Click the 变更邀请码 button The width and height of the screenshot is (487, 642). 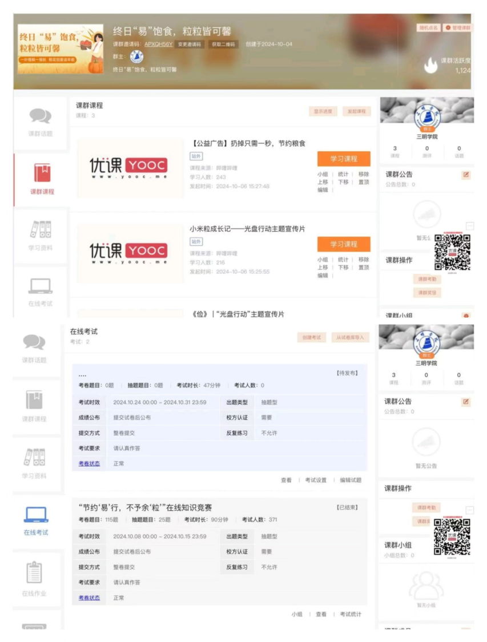click(x=189, y=44)
